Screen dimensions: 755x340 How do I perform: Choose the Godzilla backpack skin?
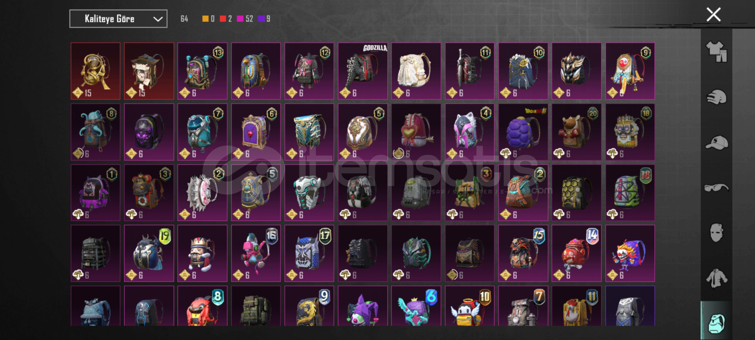click(x=363, y=71)
